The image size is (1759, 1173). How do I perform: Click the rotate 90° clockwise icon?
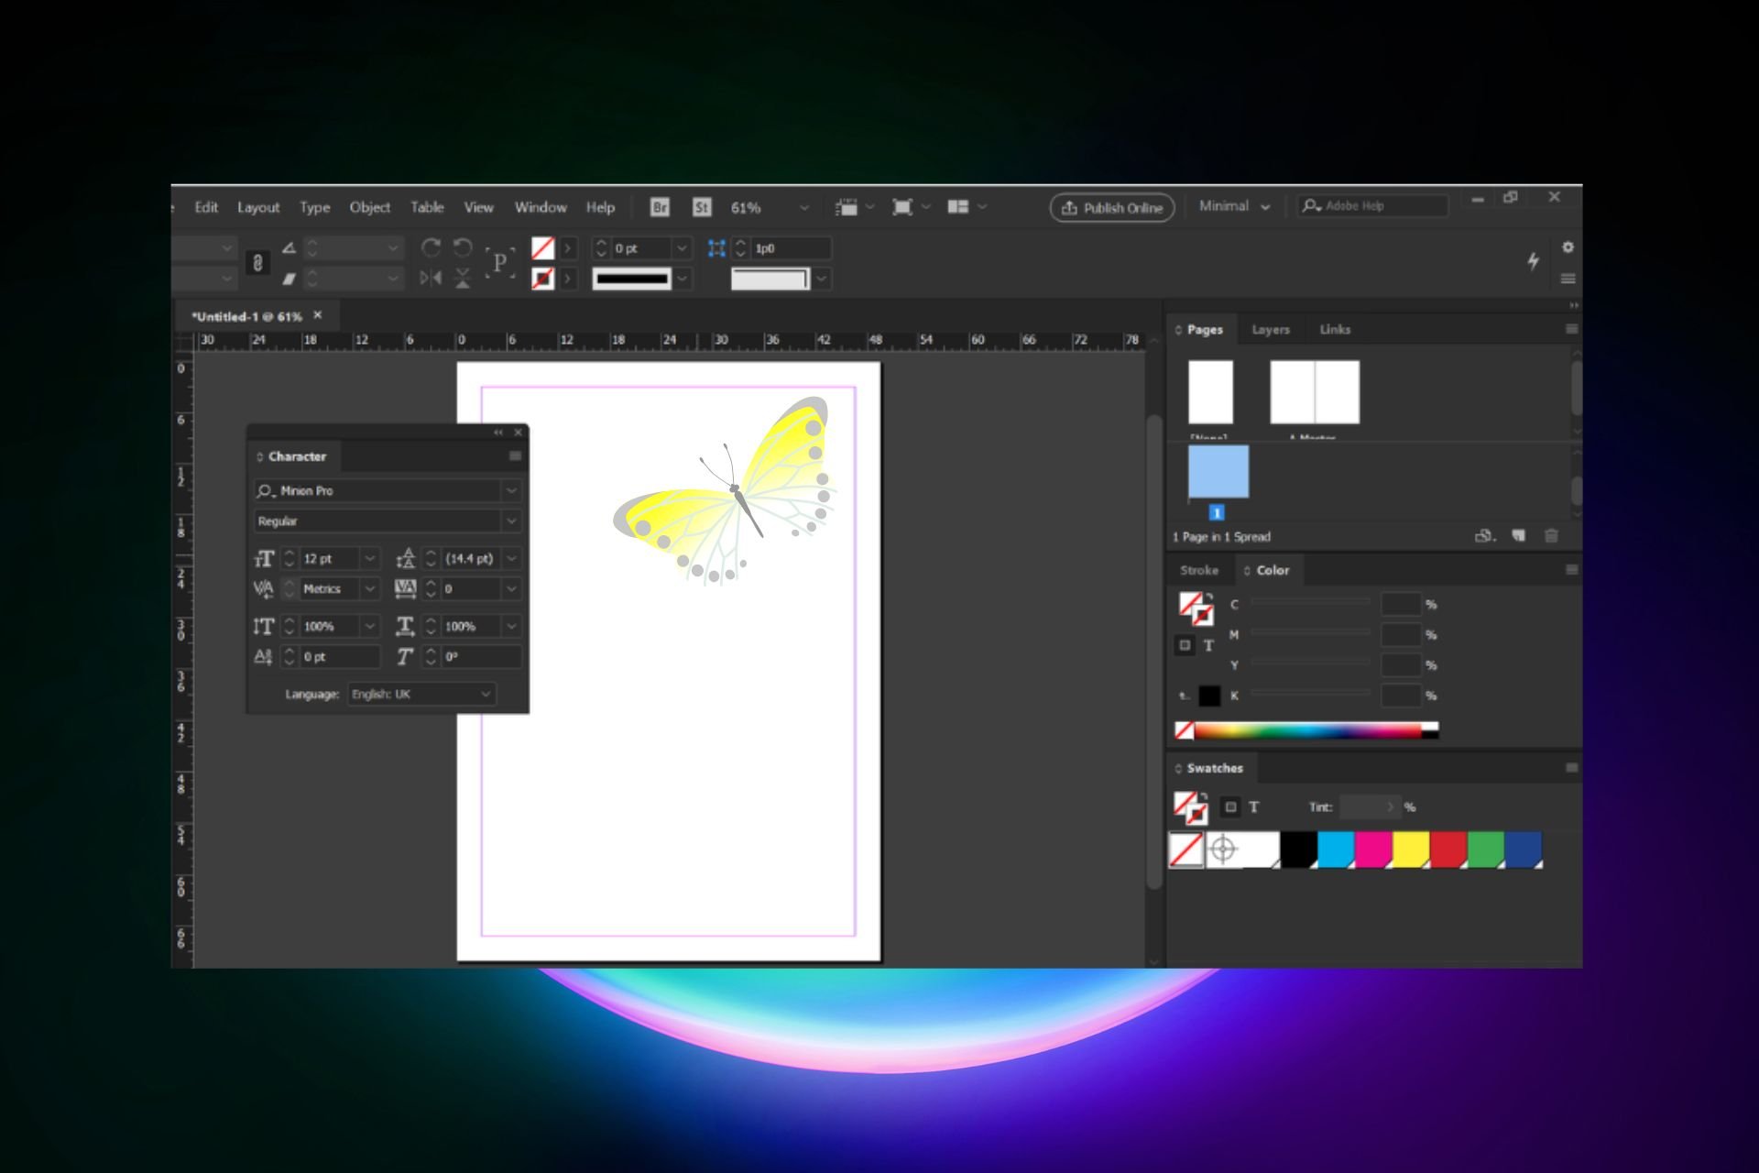(431, 247)
